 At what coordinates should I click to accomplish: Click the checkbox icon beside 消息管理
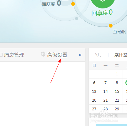tap(1, 55)
